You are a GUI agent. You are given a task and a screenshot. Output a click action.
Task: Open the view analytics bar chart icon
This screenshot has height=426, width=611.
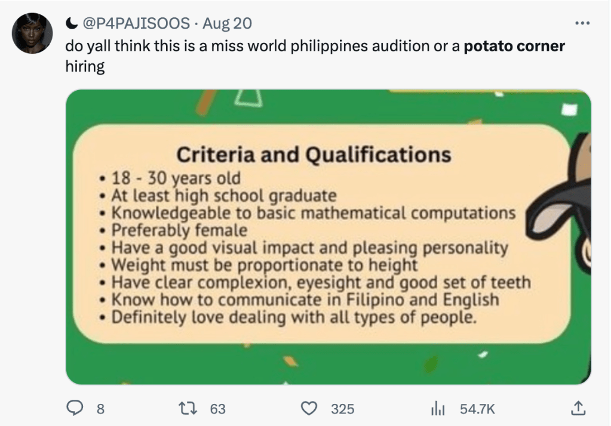coord(438,408)
